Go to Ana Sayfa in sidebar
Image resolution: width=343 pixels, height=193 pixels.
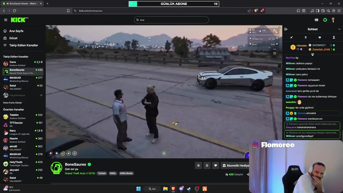(x=16, y=31)
